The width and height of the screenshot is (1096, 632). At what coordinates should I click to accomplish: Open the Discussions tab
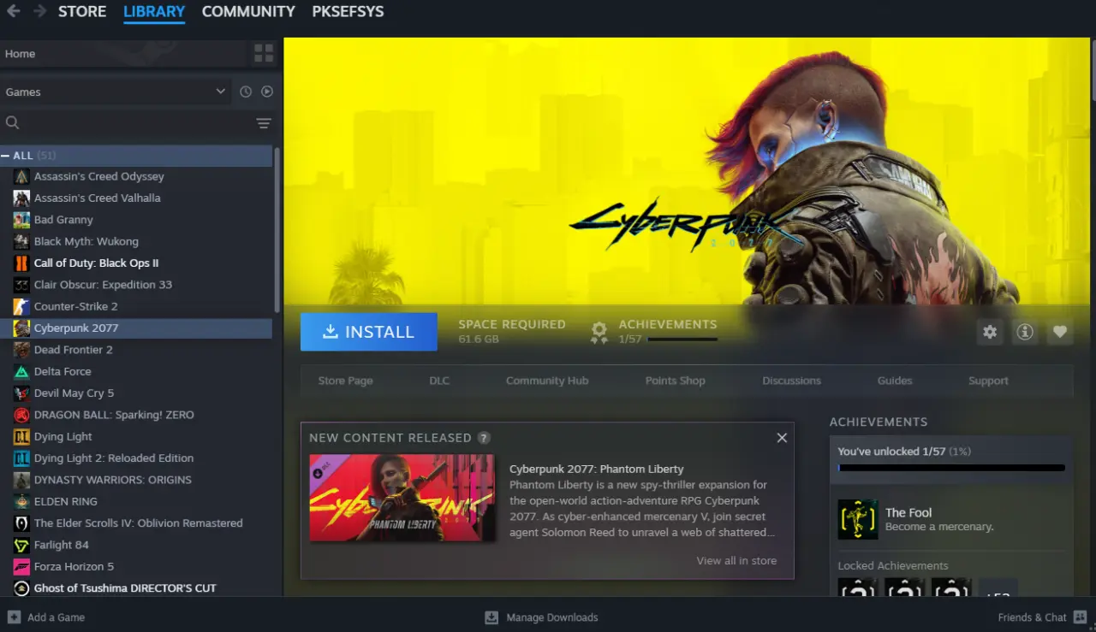791,381
